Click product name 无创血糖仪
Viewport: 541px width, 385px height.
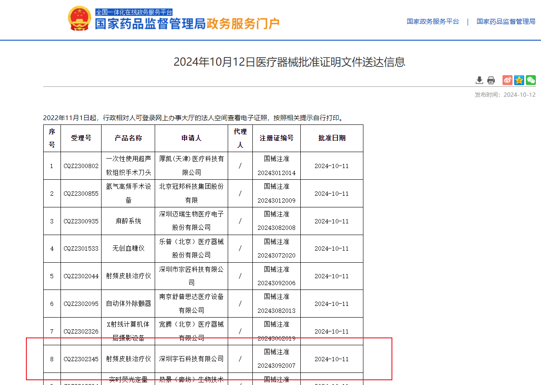pos(128,248)
